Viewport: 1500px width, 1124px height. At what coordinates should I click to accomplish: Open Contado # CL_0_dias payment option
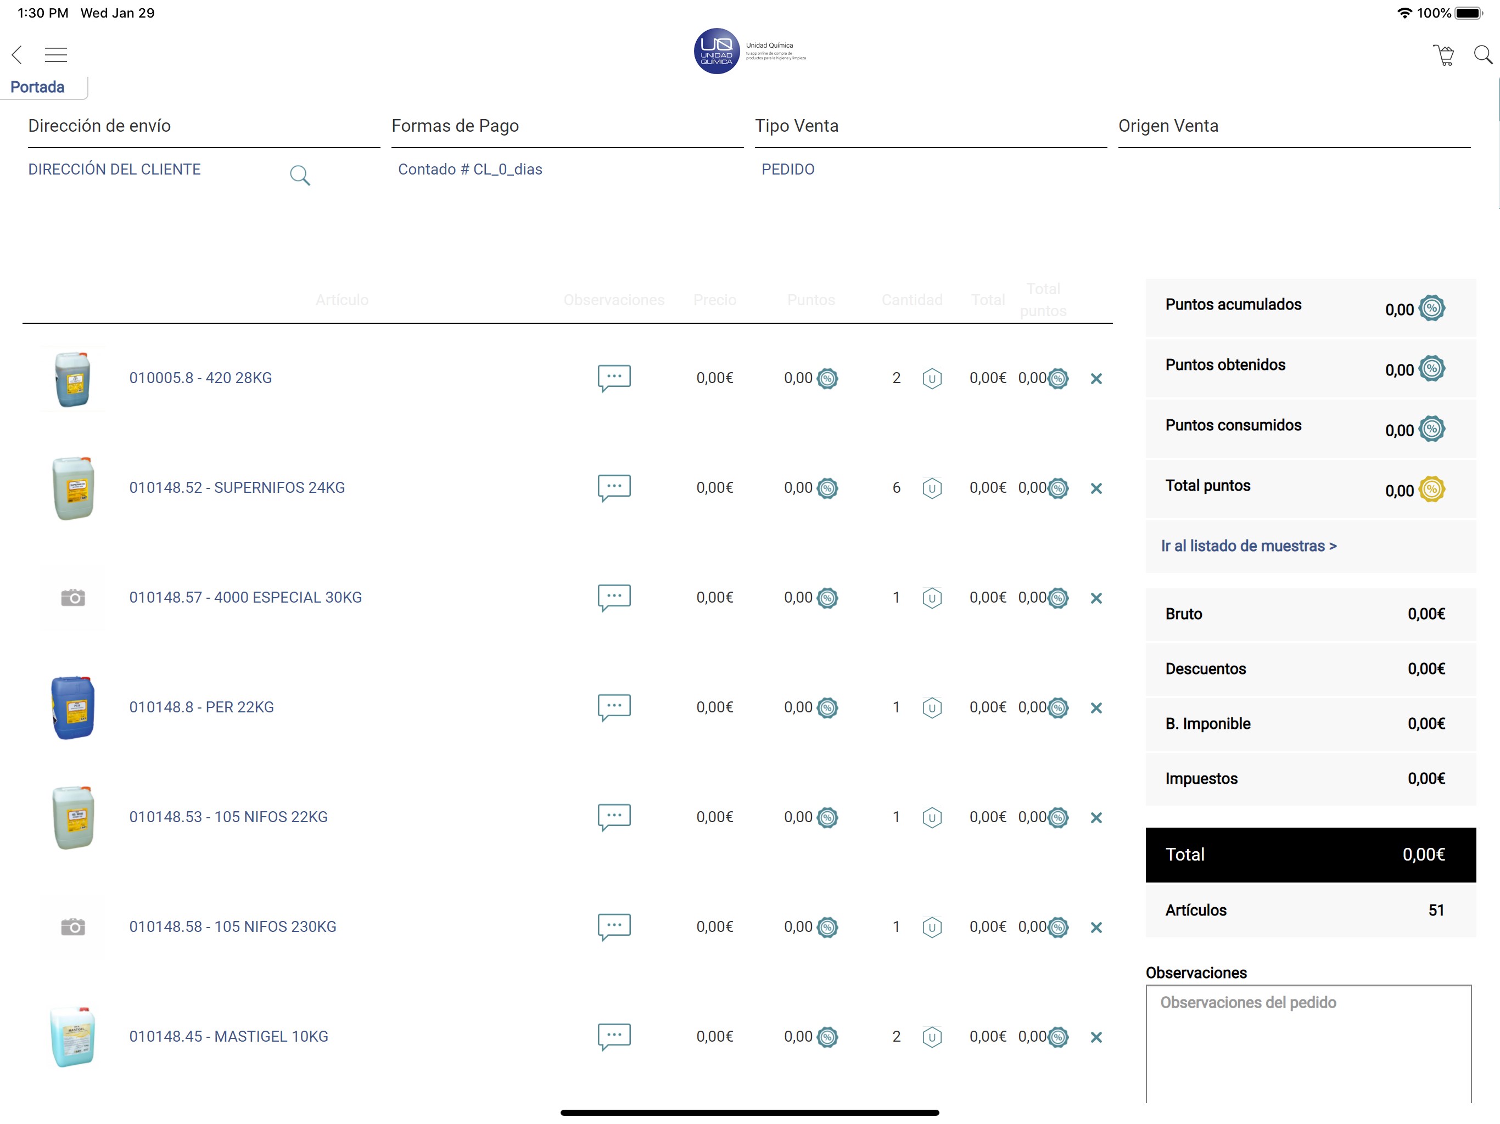470,170
